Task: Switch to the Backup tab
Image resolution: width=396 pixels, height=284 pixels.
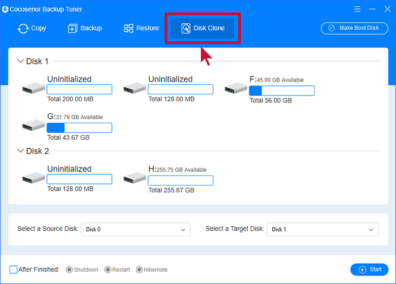Action: coord(85,28)
